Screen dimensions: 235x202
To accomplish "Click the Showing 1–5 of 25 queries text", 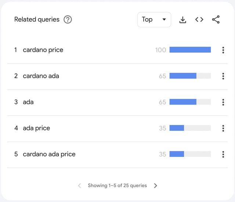I will point(117,185).
